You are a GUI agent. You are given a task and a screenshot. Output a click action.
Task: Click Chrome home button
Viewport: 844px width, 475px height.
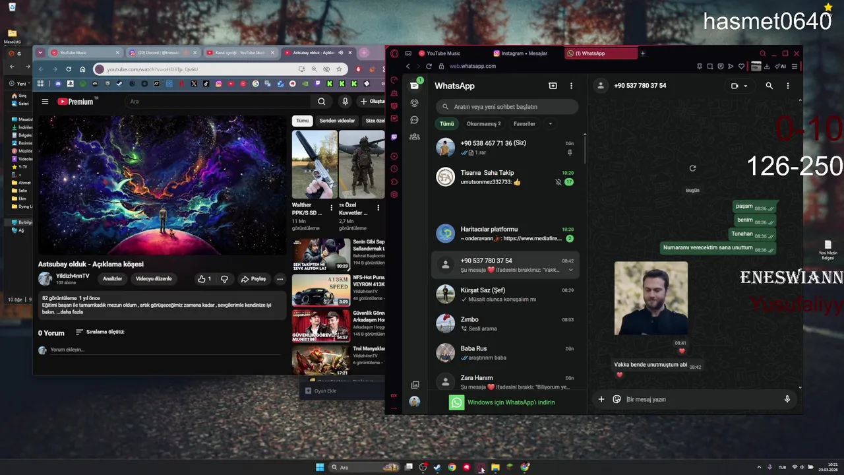coord(82,69)
